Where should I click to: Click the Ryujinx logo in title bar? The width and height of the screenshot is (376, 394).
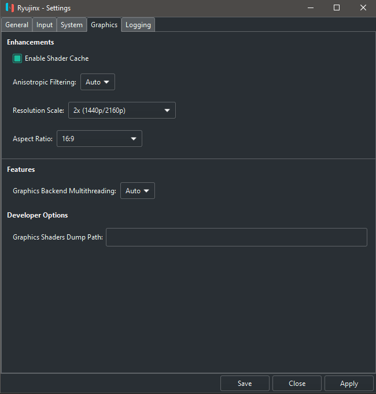tap(10, 8)
